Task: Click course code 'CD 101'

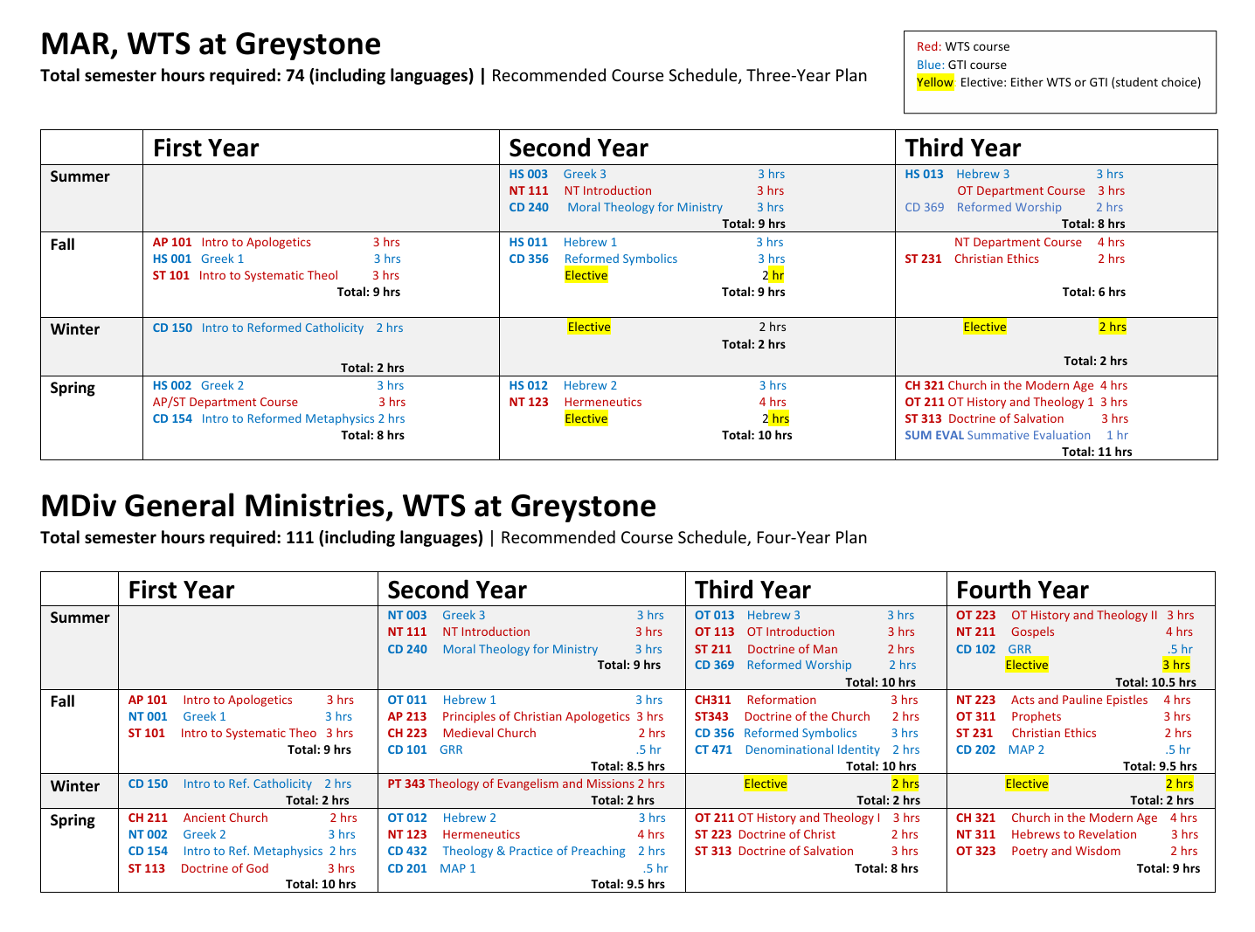Action: tap(407, 750)
